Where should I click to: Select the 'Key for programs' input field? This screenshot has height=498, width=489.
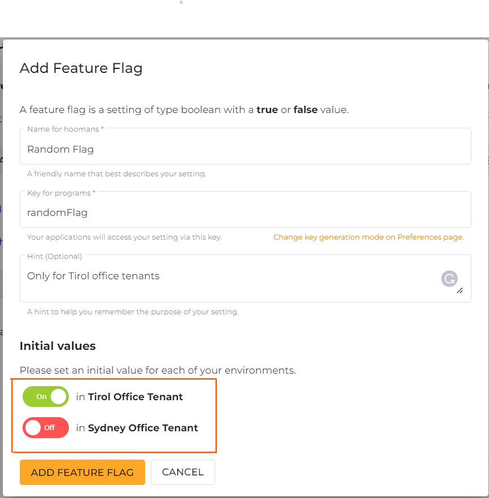tap(246, 212)
